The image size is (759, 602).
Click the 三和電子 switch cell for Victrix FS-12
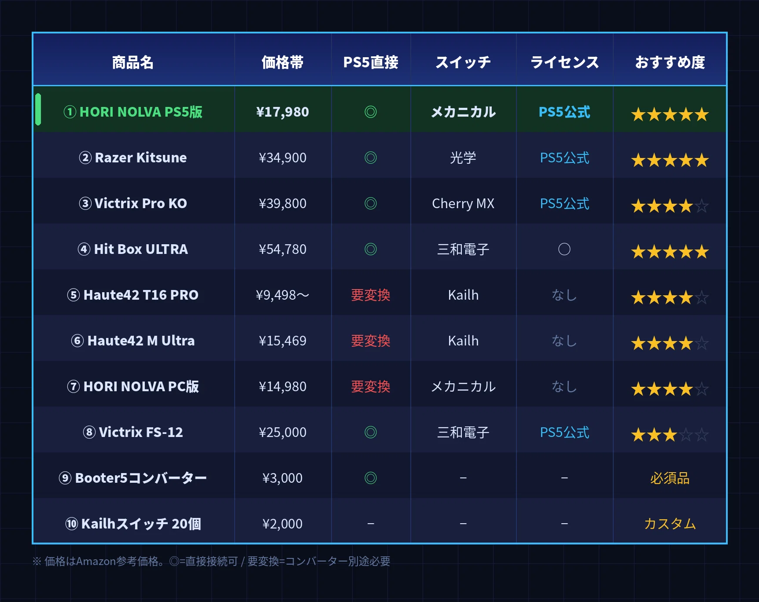coord(463,432)
